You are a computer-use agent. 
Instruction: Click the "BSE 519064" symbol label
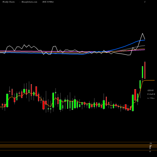tap(48, 2)
